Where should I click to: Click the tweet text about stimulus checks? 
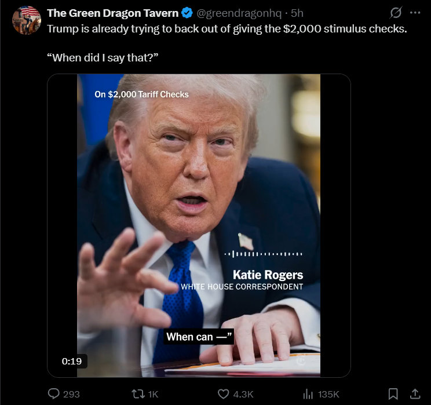tap(227, 29)
